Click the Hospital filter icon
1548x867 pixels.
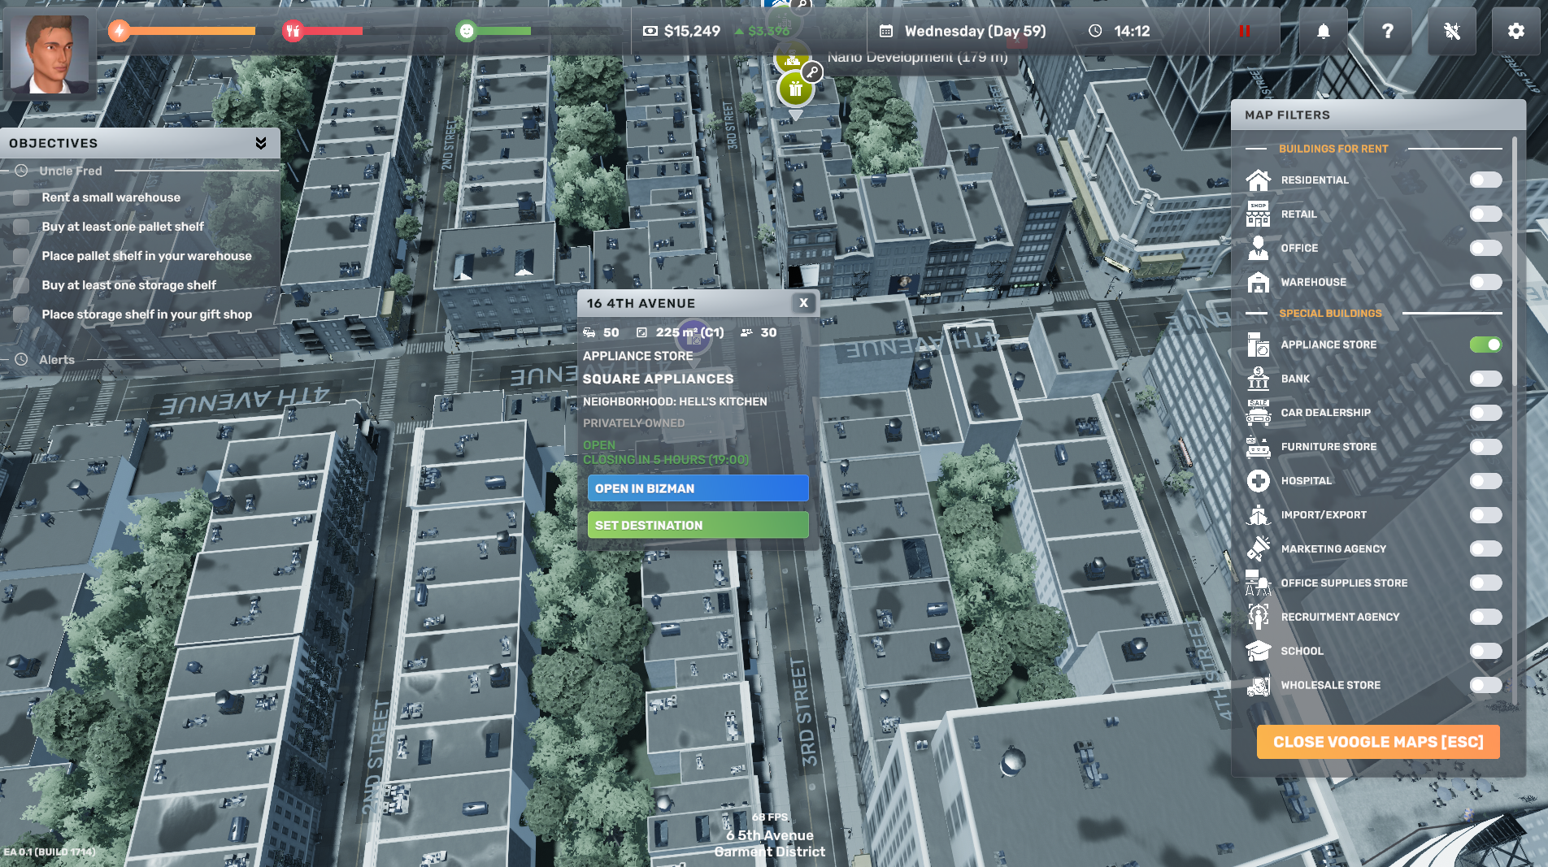point(1258,481)
